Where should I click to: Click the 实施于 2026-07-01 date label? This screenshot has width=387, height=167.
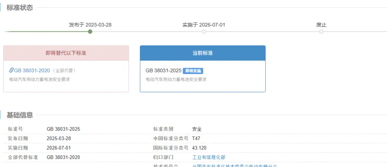(x=204, y=25)
